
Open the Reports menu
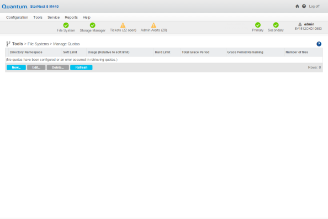click(x=71, y=17)
